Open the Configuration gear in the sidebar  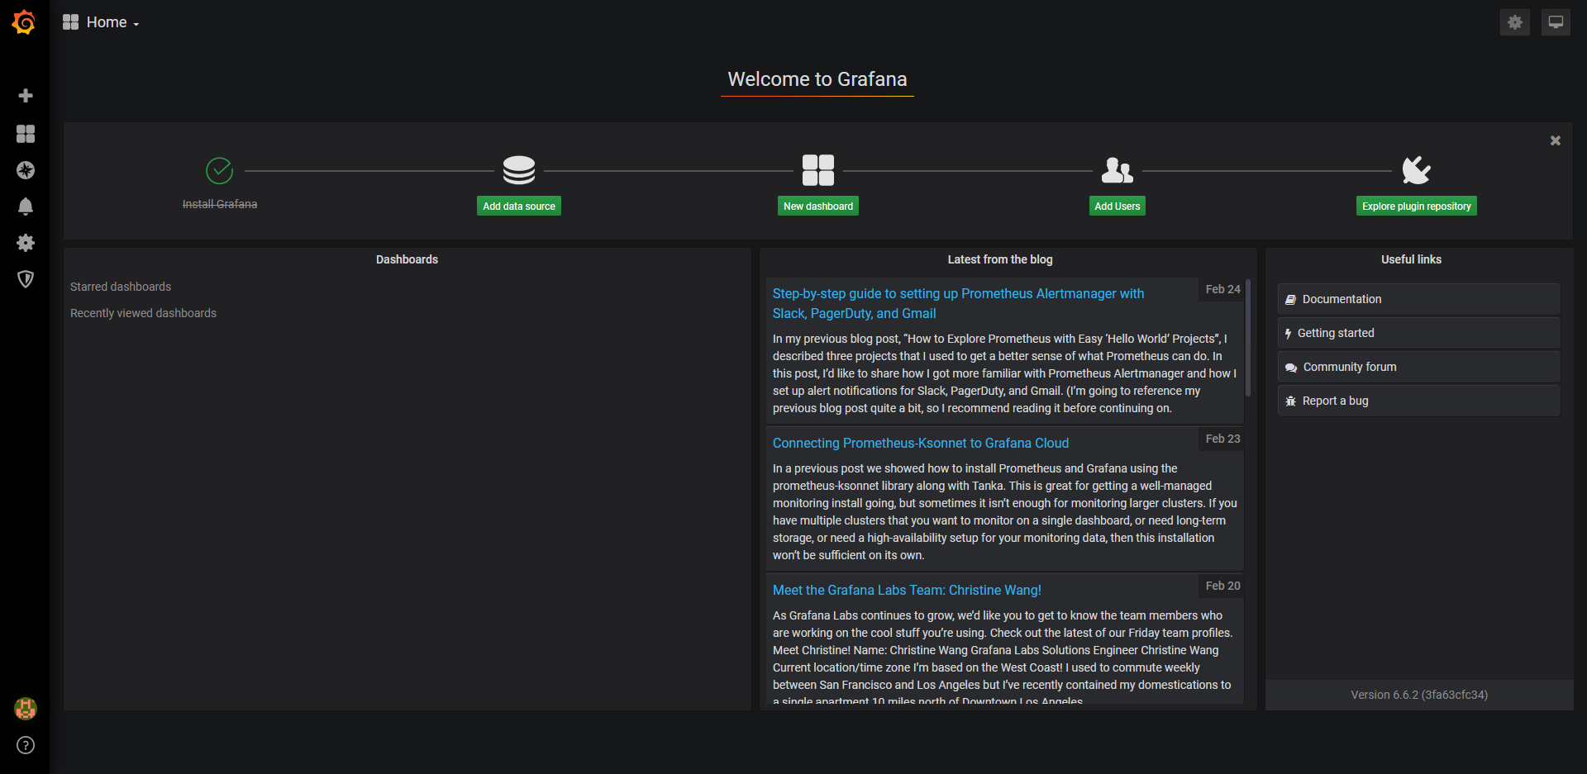(26, 243)
